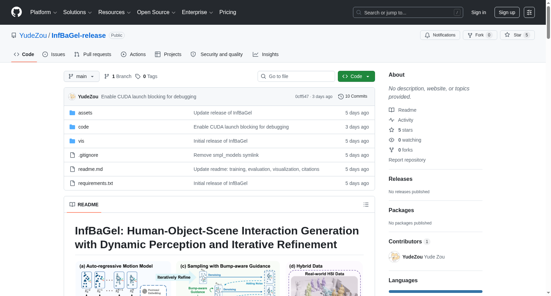Viewport: 551px width, 296px height.
Task: Click the Star icon button
Action: (507, 35)
